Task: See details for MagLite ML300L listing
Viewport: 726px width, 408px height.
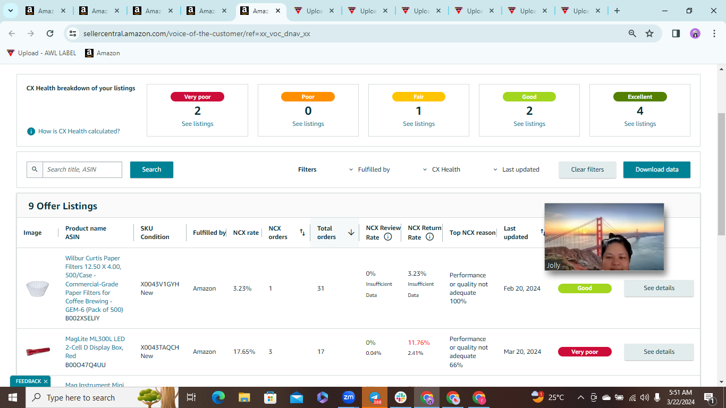Action: (659, 352)
